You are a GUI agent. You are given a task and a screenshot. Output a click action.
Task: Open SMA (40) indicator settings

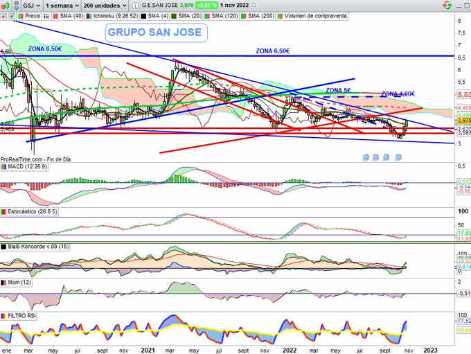(68, 16)
